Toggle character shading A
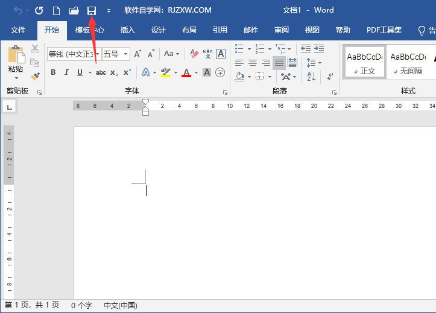 207,72
